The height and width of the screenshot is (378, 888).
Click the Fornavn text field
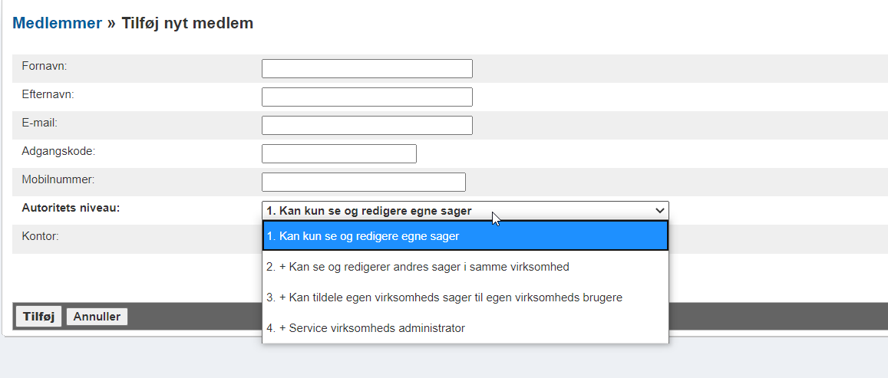[367, 69]
